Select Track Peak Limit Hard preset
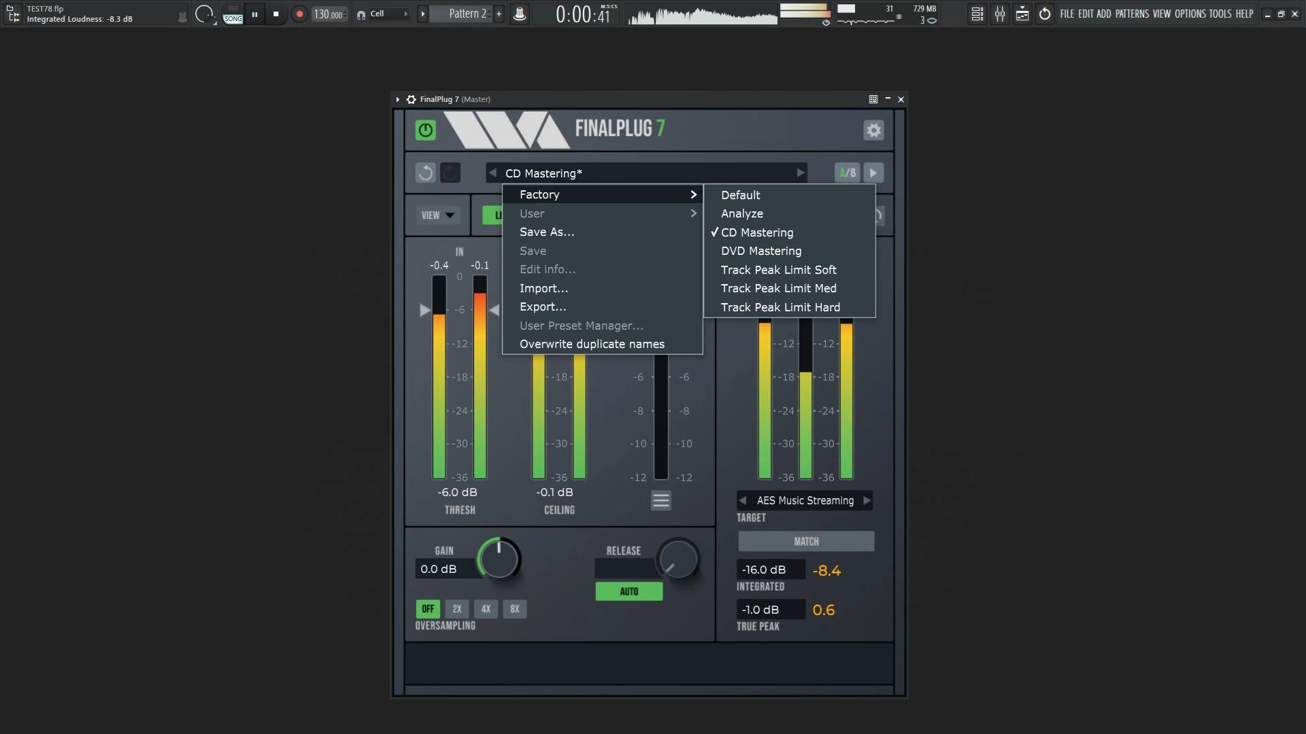 [789, 307]
